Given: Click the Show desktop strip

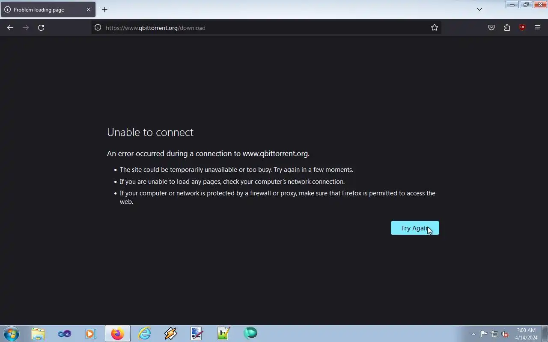Looking at the screenshot, I should 545,333.
